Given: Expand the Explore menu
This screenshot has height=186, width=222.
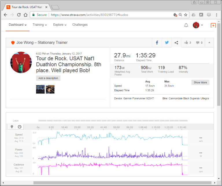Looking at the screenshot, I should click(x=60, y=25).
